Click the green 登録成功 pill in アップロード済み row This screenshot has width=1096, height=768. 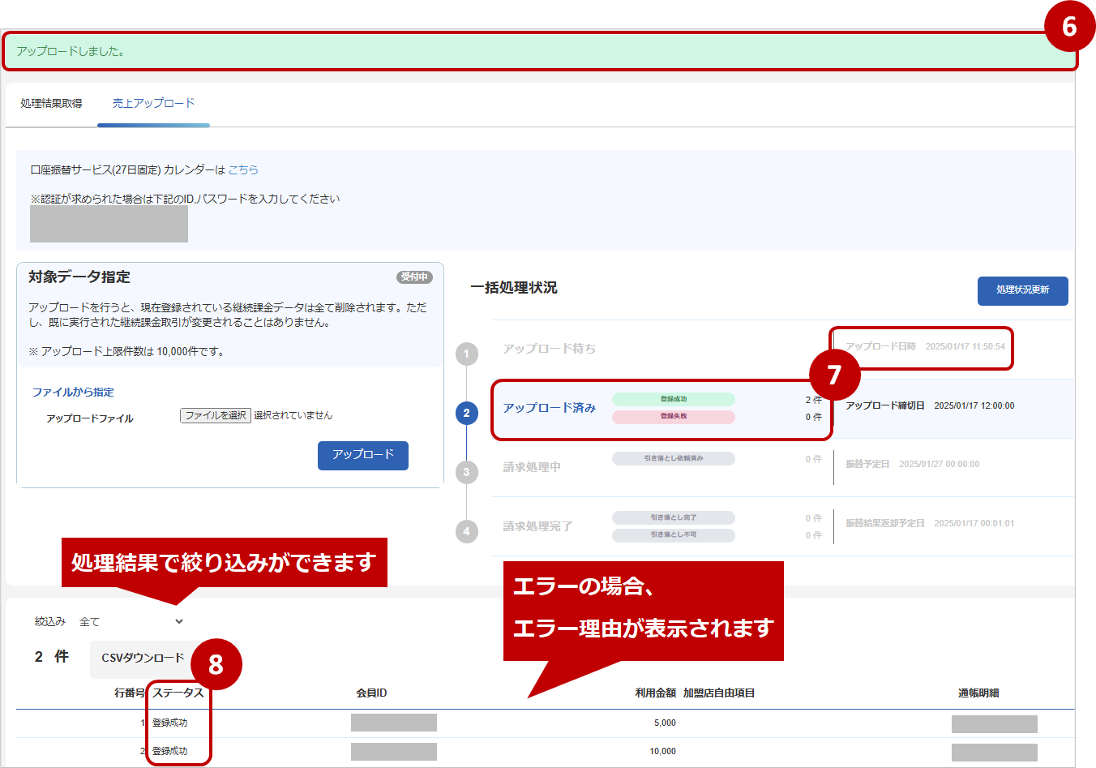pyautogui.click(x=674, y=399)
